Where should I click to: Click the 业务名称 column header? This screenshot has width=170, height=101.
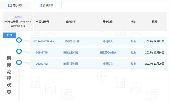click(x=71, y=22)
